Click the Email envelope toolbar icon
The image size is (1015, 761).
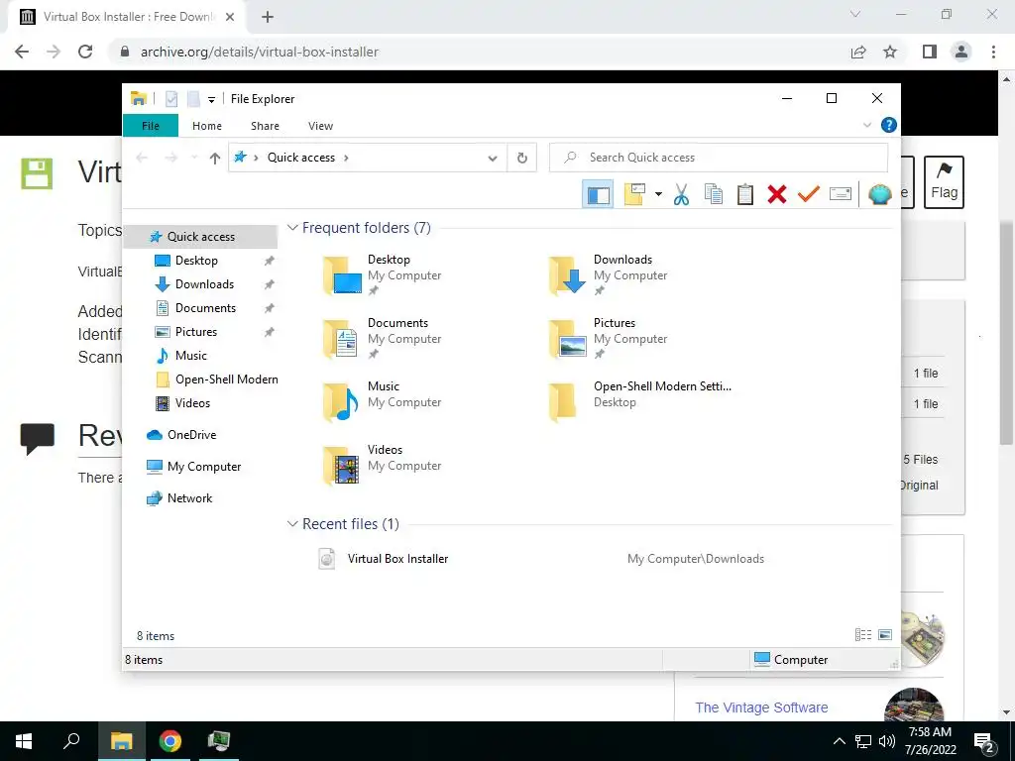pyautogui.click(x=841, y=194)
